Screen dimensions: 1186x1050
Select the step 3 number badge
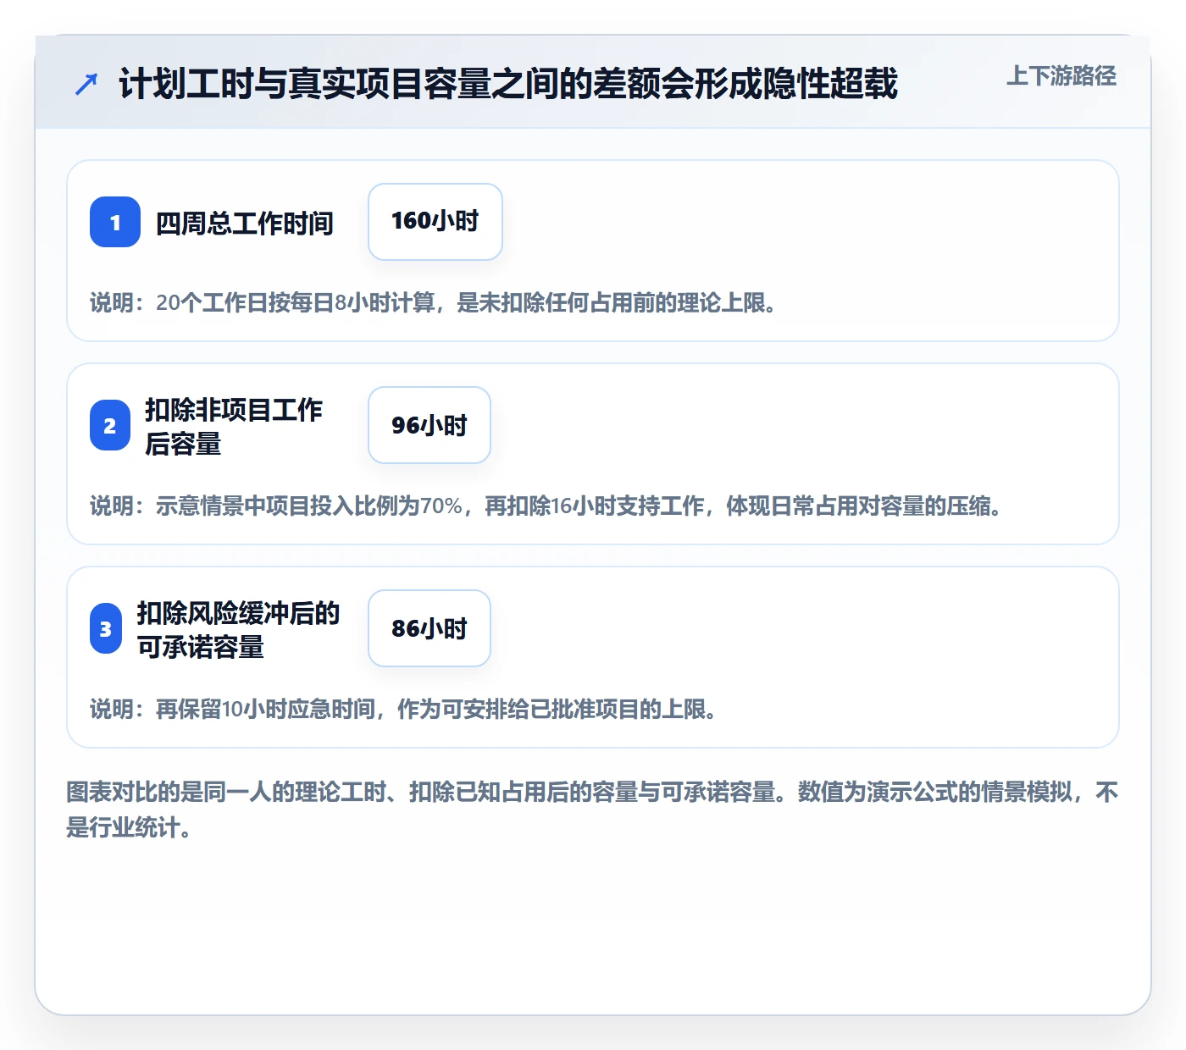106,628
